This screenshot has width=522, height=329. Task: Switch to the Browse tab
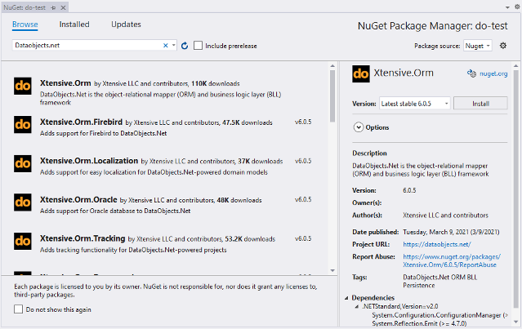click(x=25, y=24)
